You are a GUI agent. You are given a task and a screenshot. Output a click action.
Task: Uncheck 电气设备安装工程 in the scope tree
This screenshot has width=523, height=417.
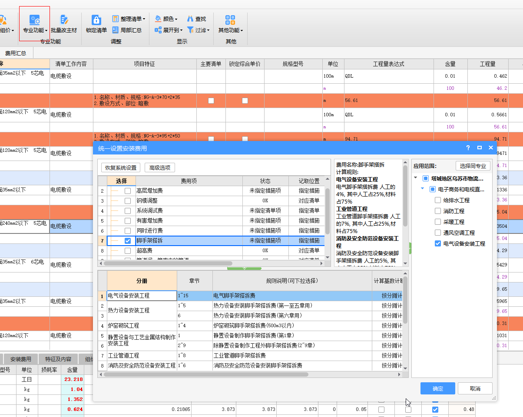[438, 243]
